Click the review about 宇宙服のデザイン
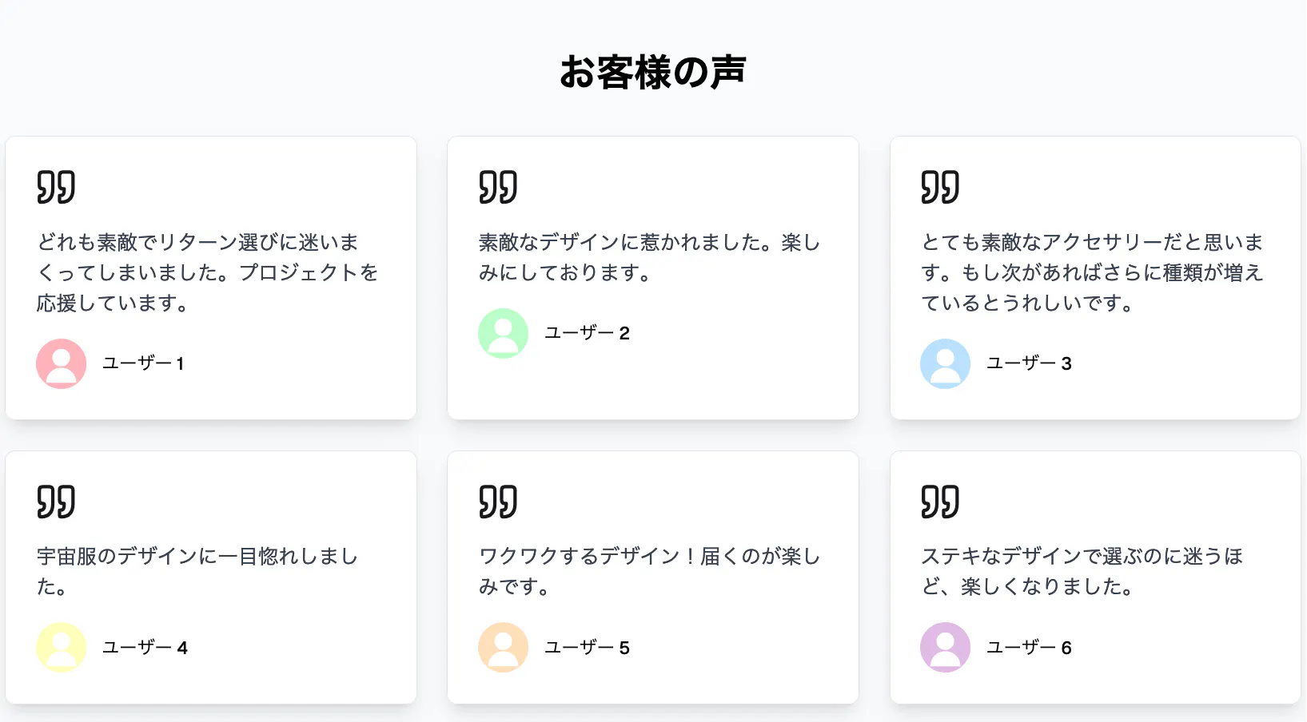Screen dimensions: 1307x722 point(197,571)
